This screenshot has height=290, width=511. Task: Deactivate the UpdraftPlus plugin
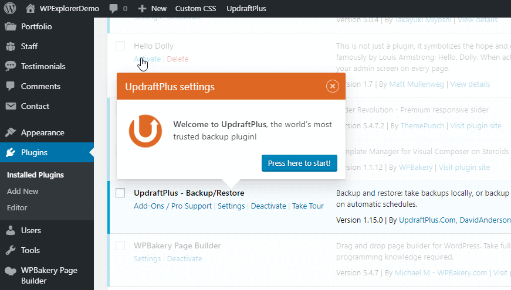tap(268, 206)
